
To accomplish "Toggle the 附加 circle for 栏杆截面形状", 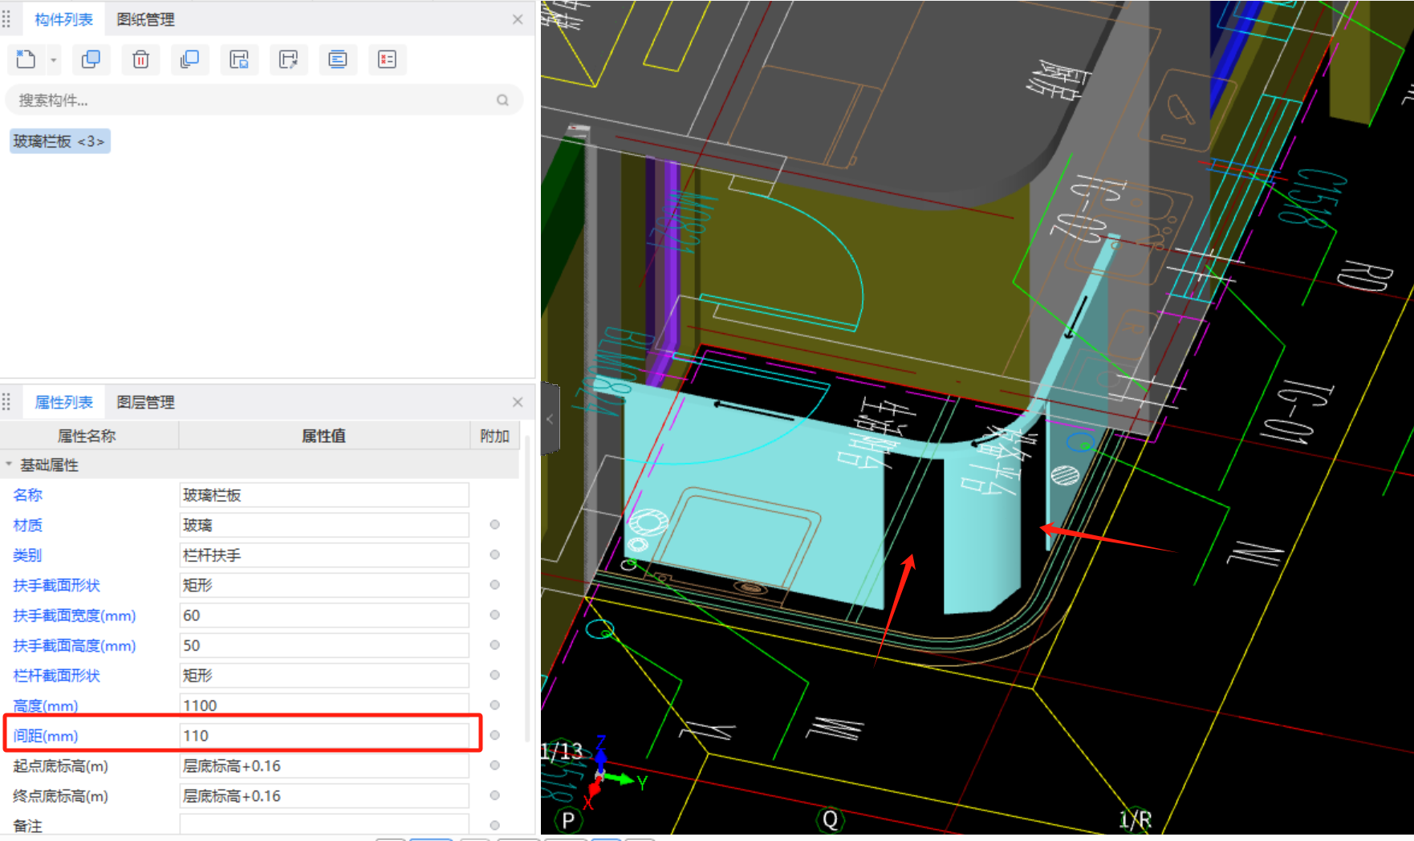I will tap(494, 675).
